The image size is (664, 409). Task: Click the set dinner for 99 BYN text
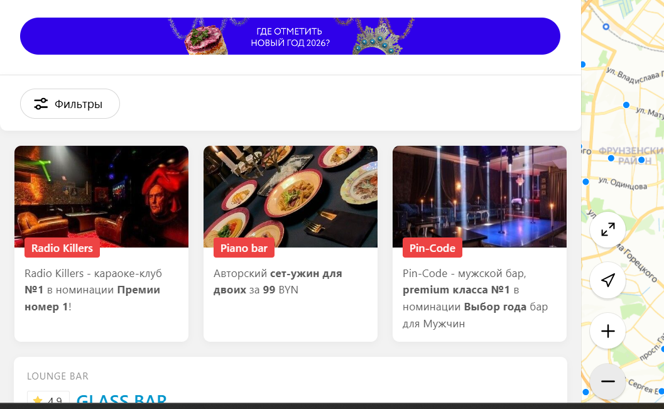click(278, 281)
